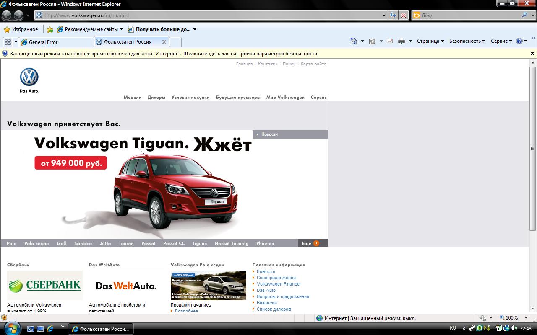Click the RSS feeds icon
Image resolution: width=537 pixels, height=335 pixels.
[372, 41]
